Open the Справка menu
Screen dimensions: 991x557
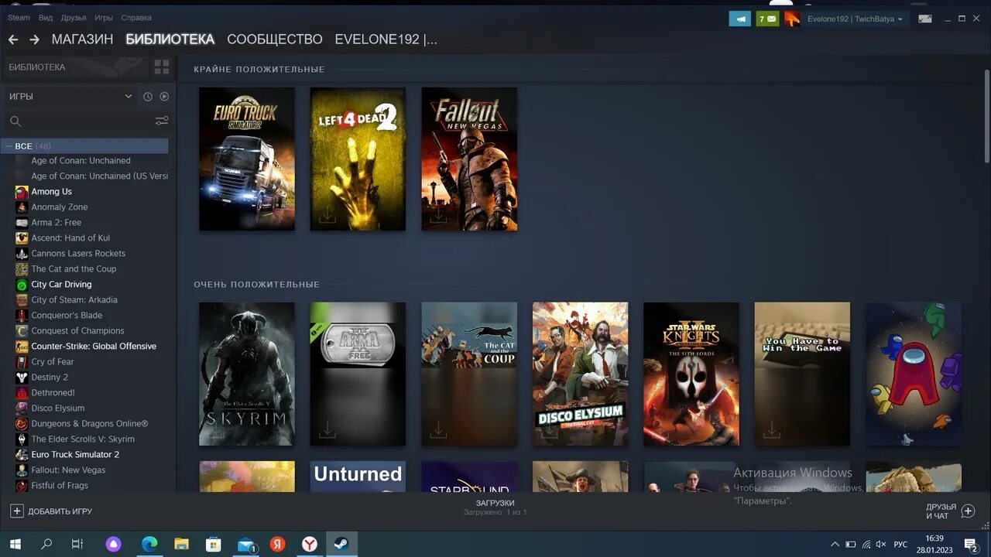pyautogui.click(x=136, y=18)
